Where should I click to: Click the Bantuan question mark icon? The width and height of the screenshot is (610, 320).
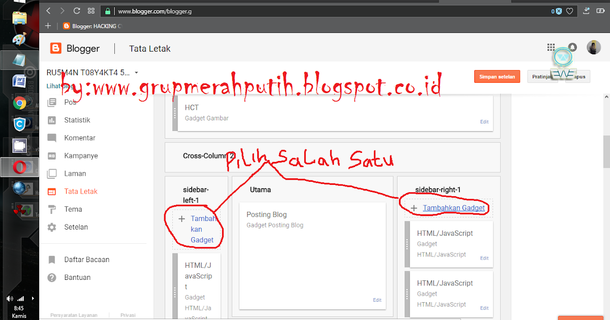click(52, 277)
